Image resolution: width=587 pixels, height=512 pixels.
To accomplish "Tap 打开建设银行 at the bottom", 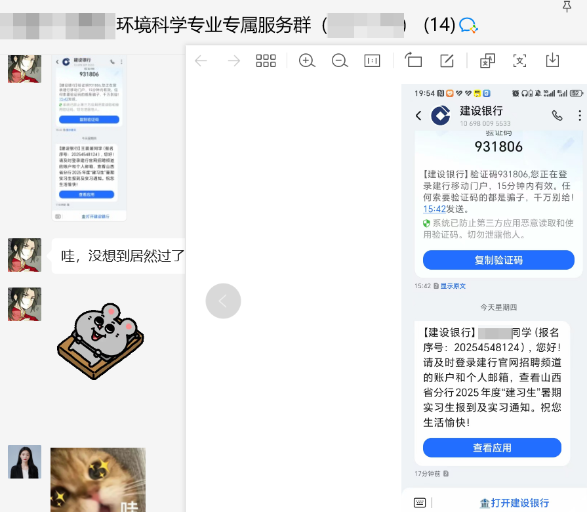I will (x=514, y=503).
